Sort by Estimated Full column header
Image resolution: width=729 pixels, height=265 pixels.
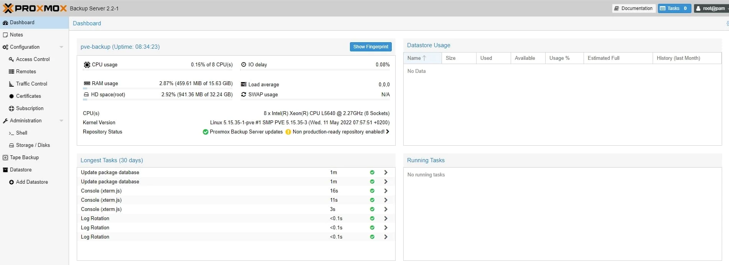618,58
